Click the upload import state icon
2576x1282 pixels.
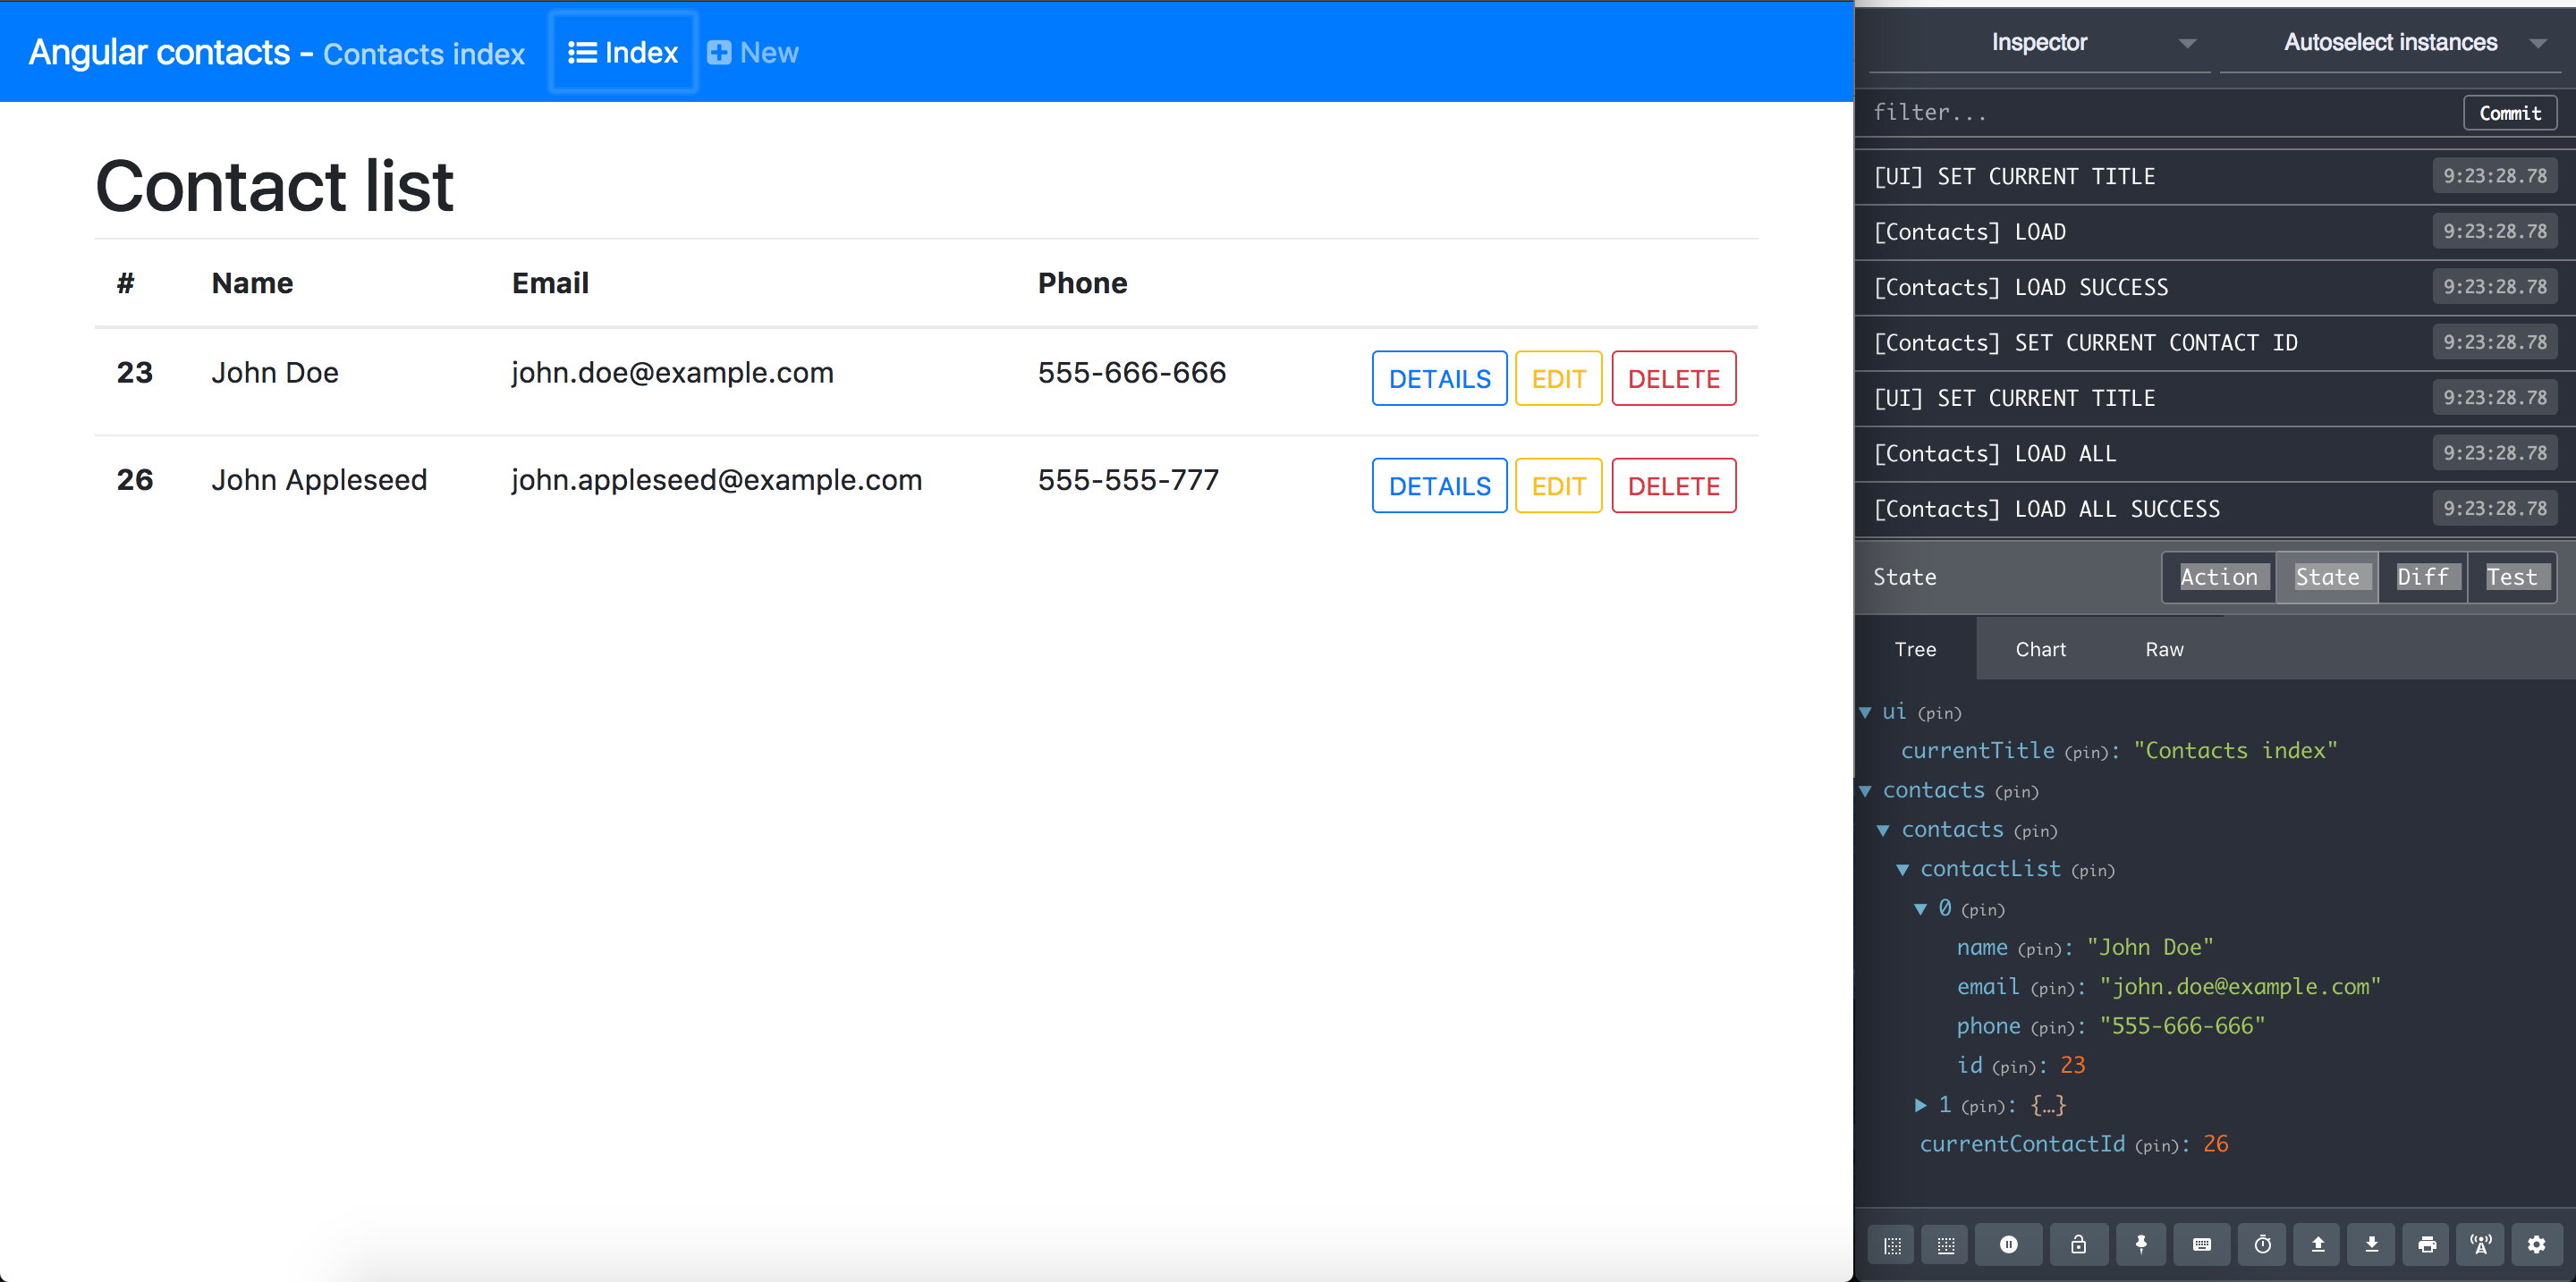(2318, 1244)
